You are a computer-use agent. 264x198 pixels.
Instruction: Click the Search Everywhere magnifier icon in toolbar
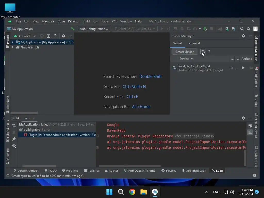[x=242, y=29]
